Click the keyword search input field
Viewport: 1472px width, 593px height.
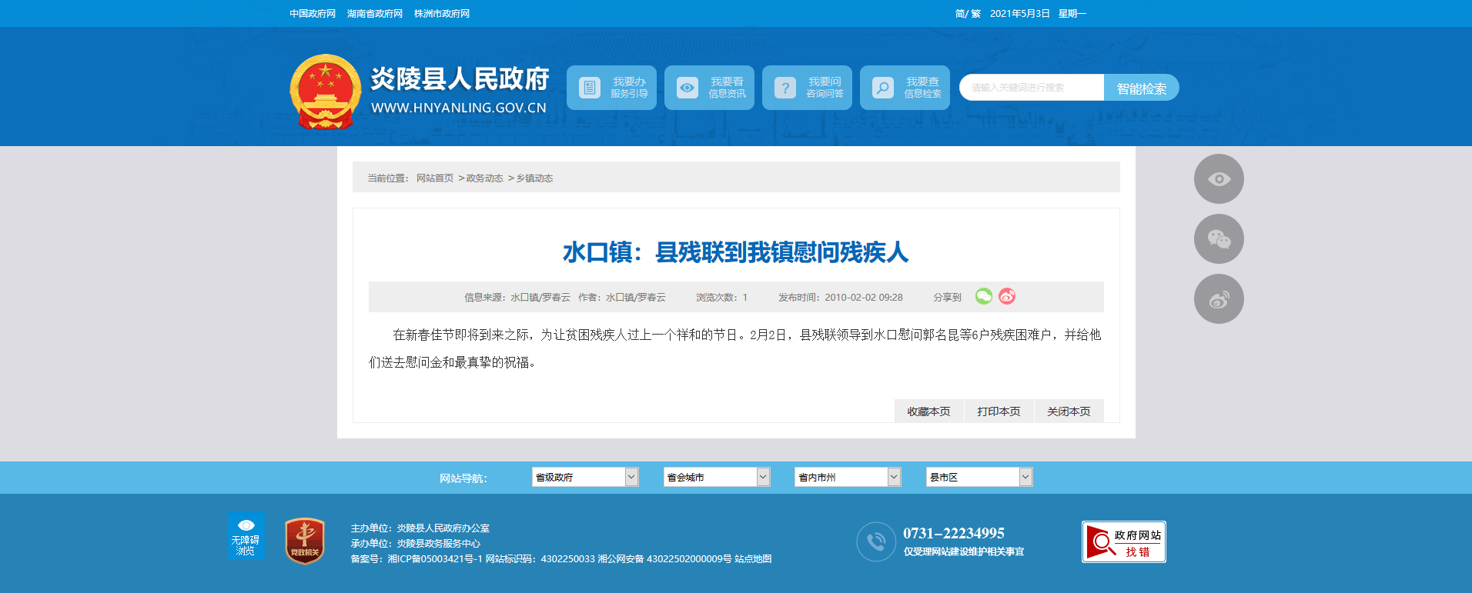coord(1032,88)
